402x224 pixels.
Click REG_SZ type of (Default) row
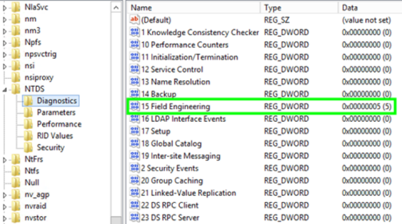(x=277, y=20)
